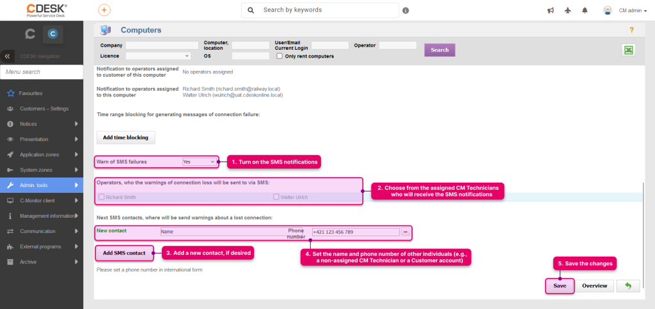Screen dimensions: 655x309
Task: Click the Save button
Action: (560, 286)
